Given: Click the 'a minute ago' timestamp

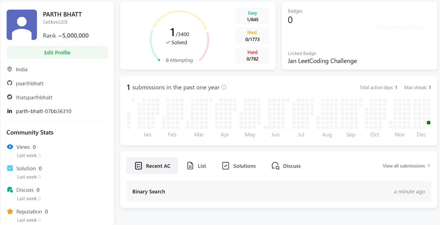Looking at the screenshot, I should (x=410, y=192).
